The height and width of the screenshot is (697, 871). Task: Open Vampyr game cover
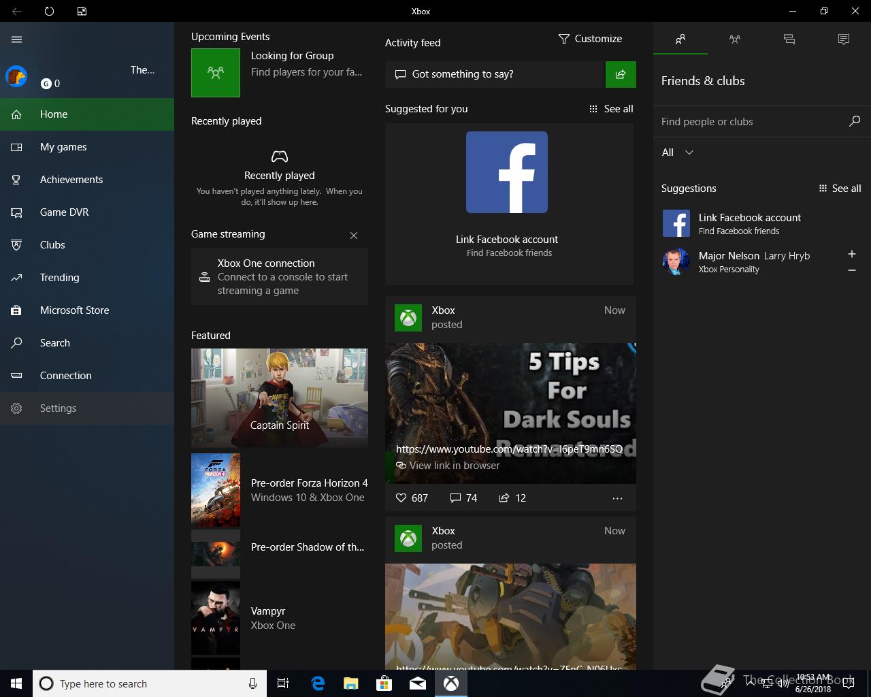[x=216, y=618]
